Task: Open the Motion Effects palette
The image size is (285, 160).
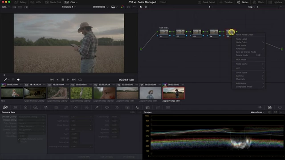Action: click(x=57, y=108)
